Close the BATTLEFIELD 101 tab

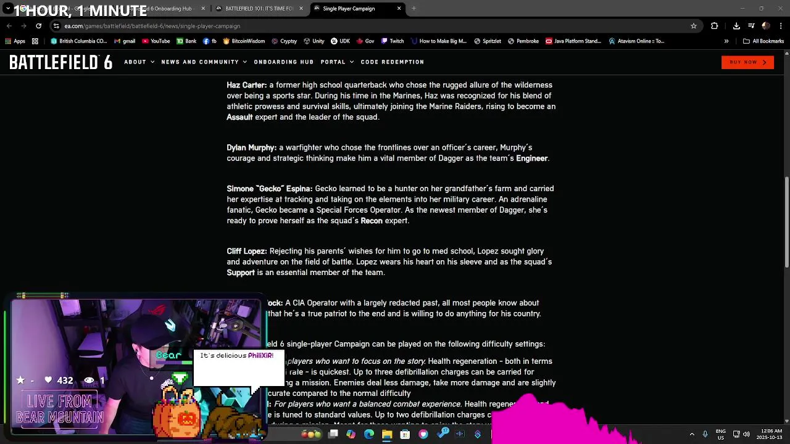[301, 9]
